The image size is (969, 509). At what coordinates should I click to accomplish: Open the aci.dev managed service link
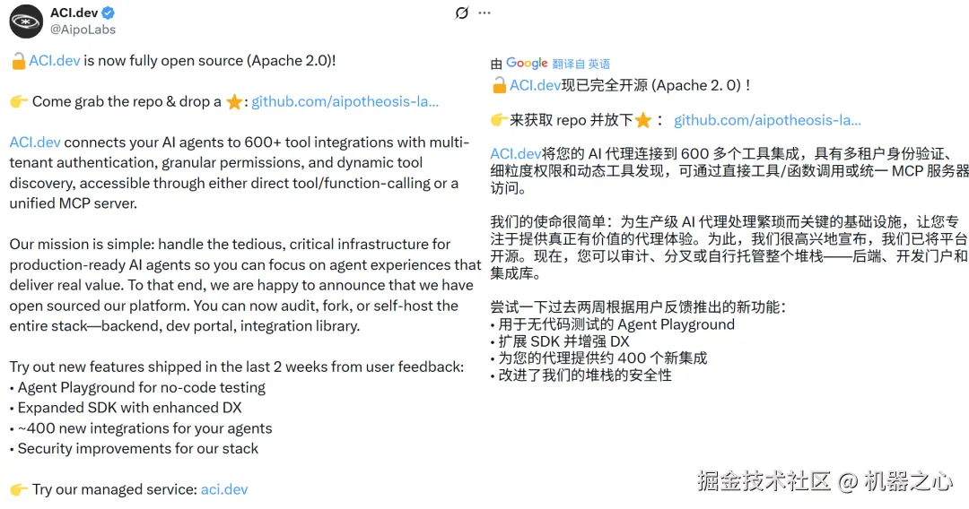[224, 489]
